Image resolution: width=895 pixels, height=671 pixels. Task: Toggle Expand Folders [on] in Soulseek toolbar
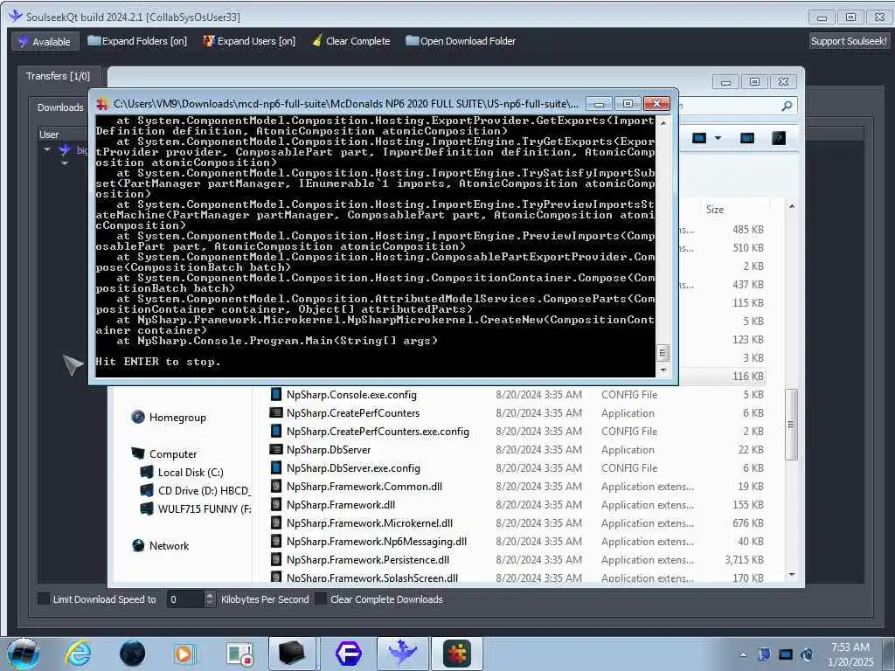pyautogui.click(x=137, y=41)
